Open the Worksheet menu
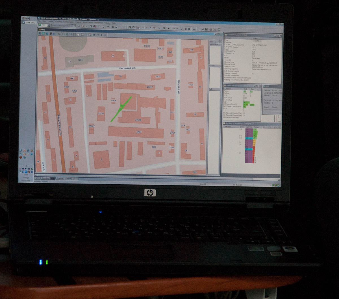This screenshot has width=339, height=299. pos(98,22)
